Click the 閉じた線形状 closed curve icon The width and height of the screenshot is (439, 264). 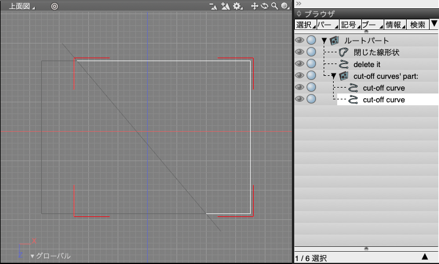[344, 52]
